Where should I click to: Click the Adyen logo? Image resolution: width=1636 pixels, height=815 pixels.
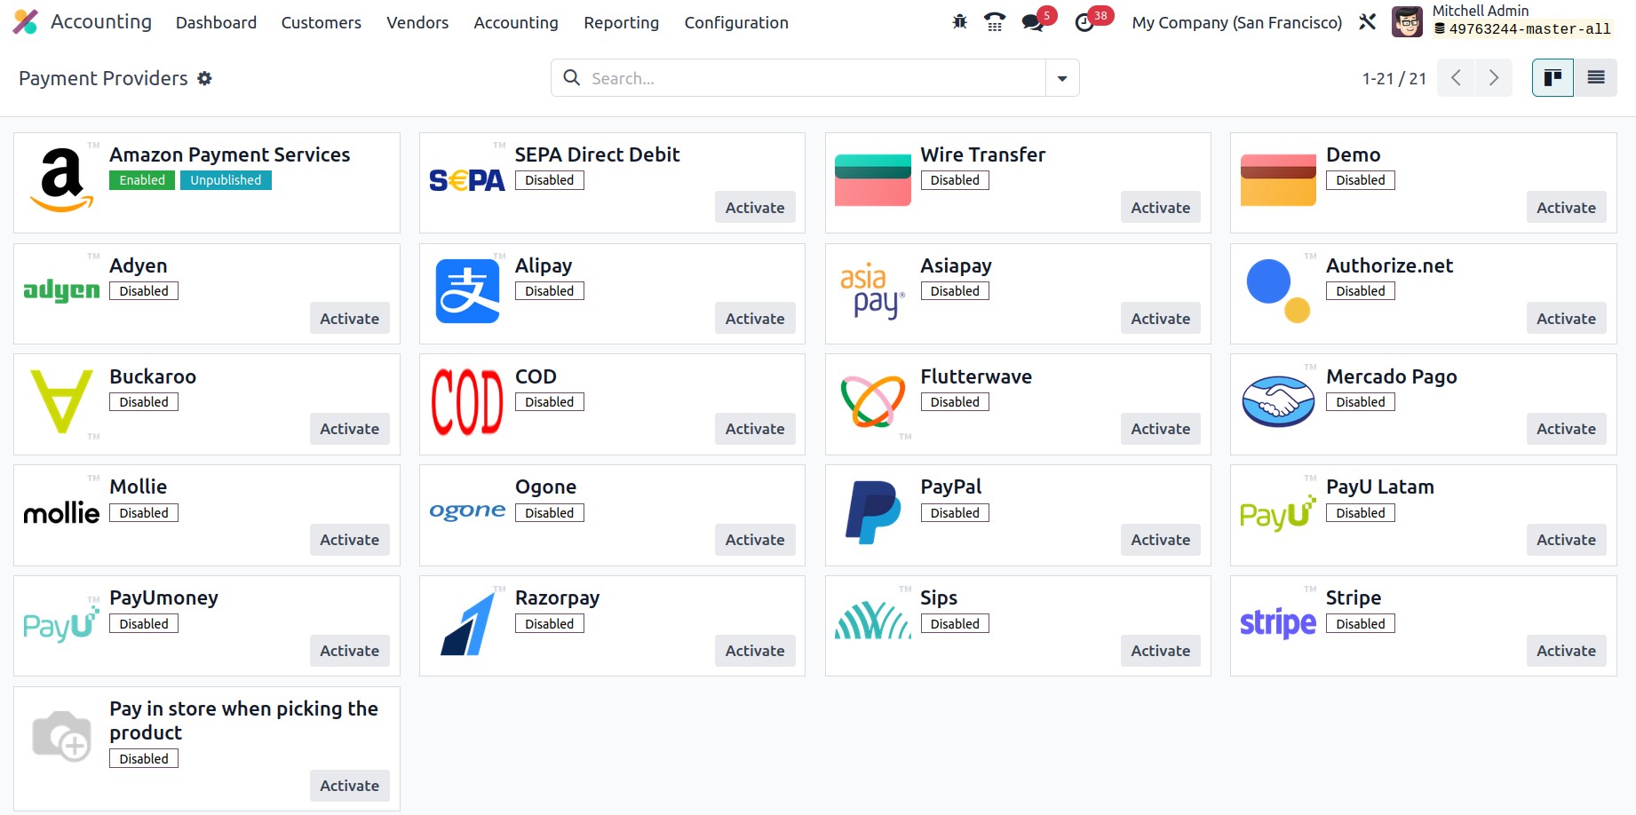pyautogui.click(x=61, y=290)
